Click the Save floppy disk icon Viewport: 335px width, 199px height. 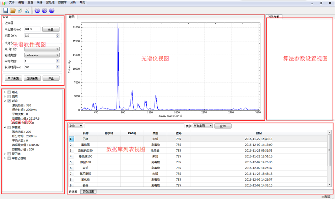6,11
